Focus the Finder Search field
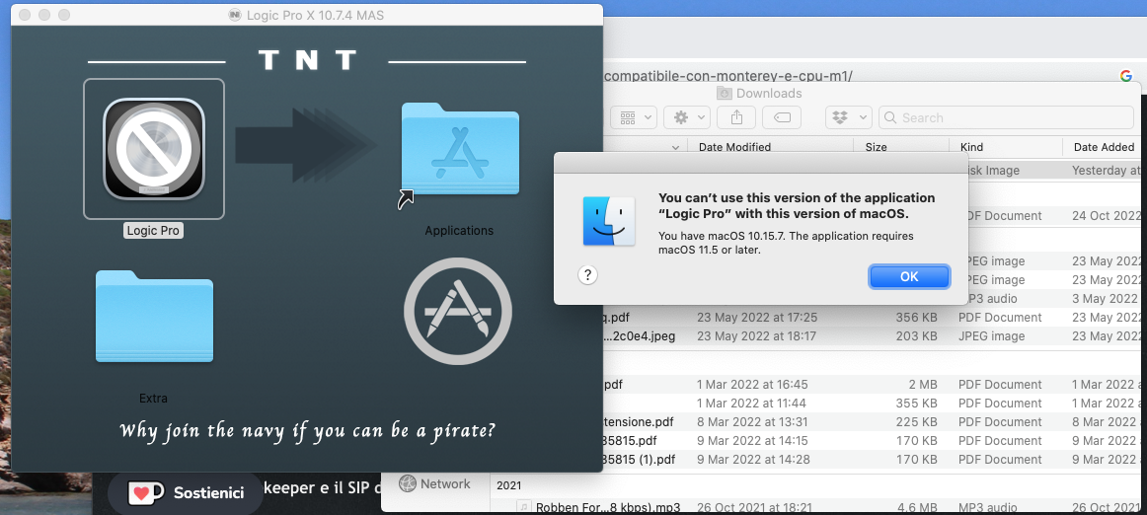 click(x=1006, y=117)
